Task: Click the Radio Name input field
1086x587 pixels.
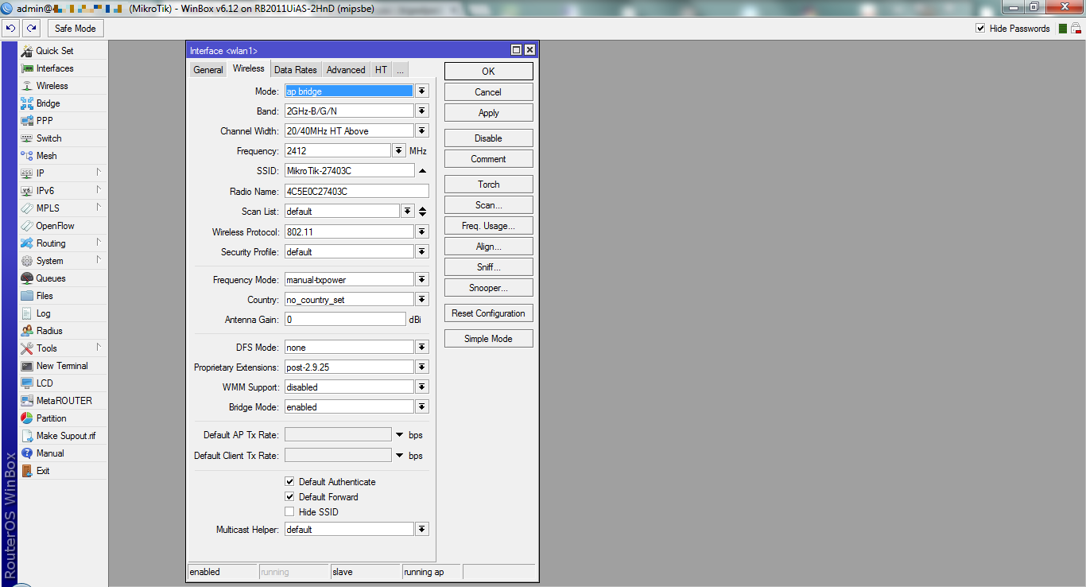Action: tap(356, 192)
